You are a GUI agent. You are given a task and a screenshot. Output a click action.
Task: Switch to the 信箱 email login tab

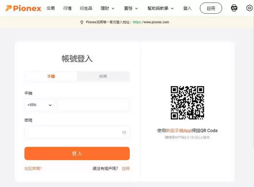(103, 76)
